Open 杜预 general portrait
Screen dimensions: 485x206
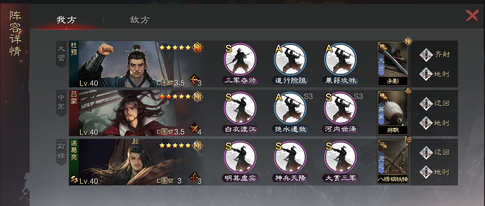[x=136, y=64]
